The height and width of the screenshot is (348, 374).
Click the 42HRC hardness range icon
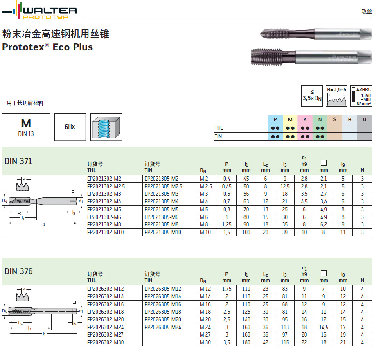(x=361, y=96)
